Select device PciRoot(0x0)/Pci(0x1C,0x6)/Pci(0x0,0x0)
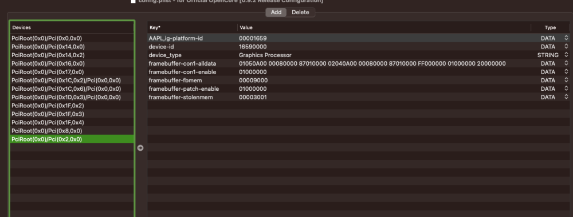Screen dimensions: 573x217 [72, 89]
